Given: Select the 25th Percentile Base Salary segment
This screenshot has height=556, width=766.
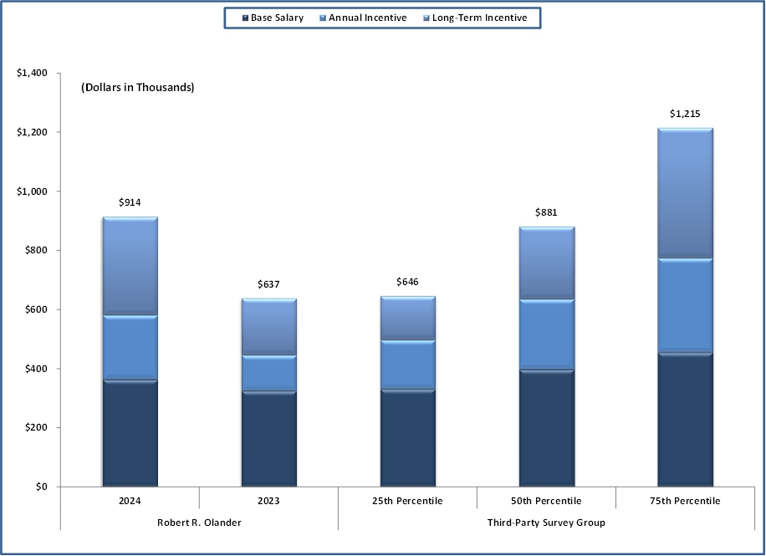Looking at the screenshot, I should (x=407, y=438).
